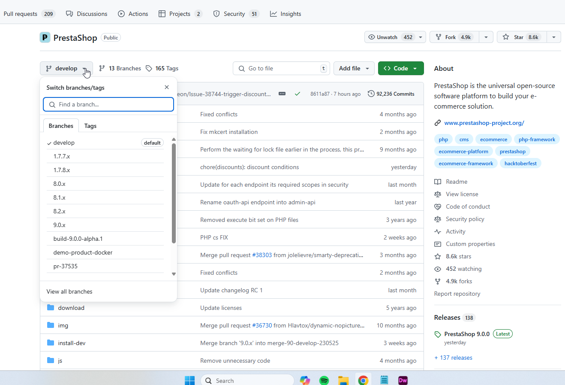Image resolution: width=565 pixels, height=385 pixels.
Task: Click the Actions play icon
Action: pyautogui.click(x=121, y=14)
